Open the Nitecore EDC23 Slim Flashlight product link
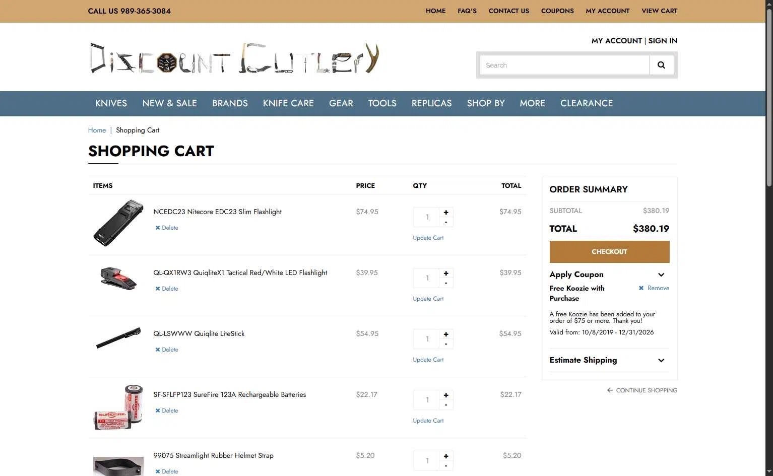Image resolution: width=773 pixels, height=476 pixels. 217,212
